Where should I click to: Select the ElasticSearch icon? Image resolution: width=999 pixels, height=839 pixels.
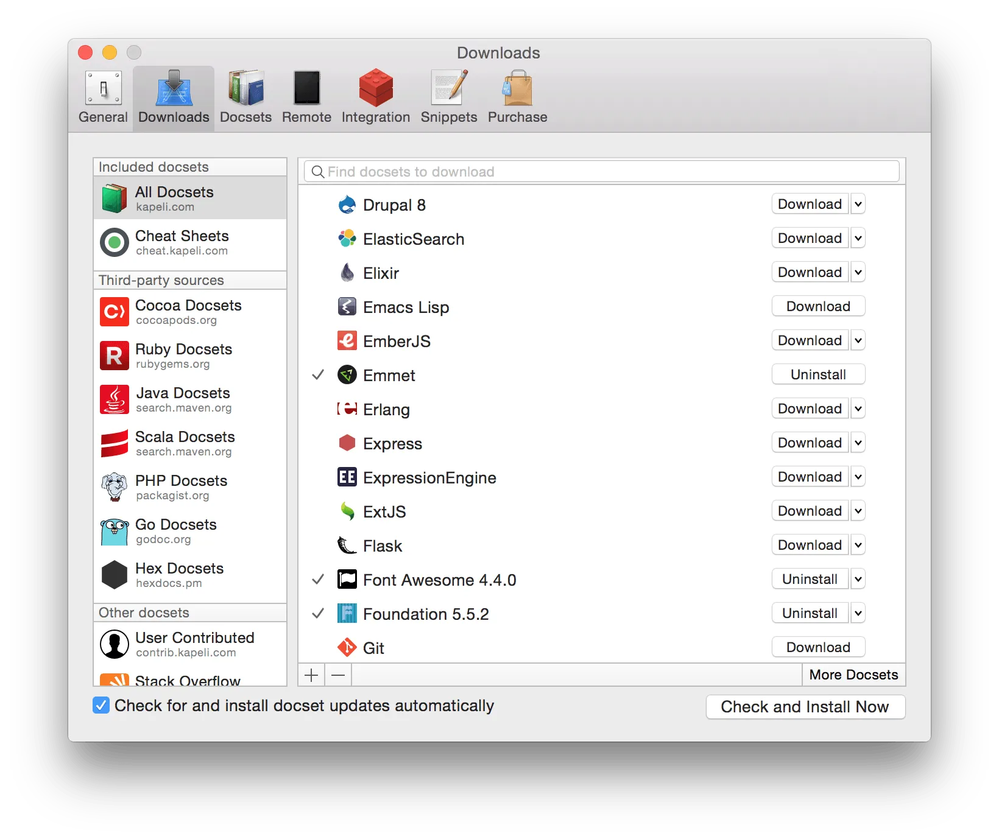click(347, 239)
